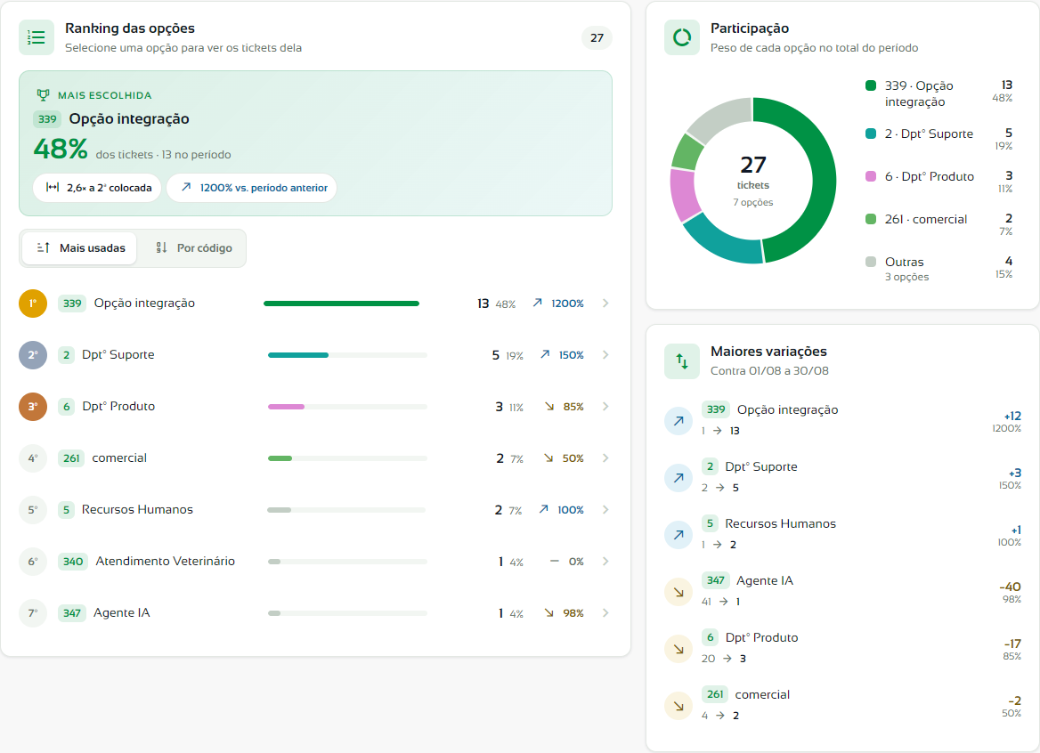Click the ranking list icon beside Ranking das opções
Viewport: 1040px width, 753px height.
(37, 37)
